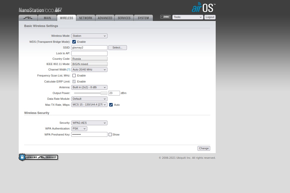Click the UNMS status icon

(x=166, y=17)
